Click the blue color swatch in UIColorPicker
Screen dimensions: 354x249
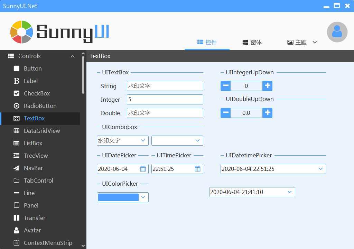pos(118,197)
